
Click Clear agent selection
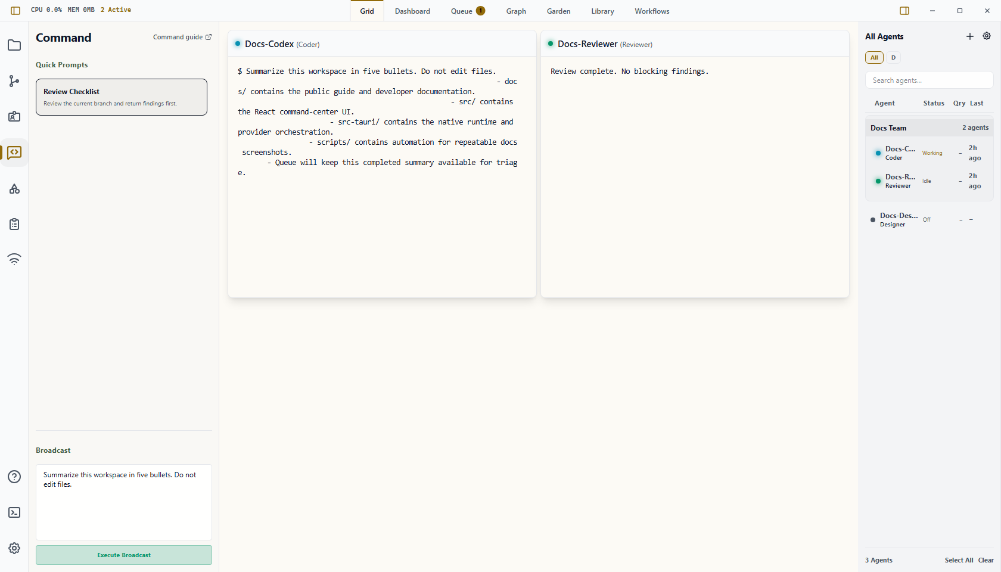[986, 560]
